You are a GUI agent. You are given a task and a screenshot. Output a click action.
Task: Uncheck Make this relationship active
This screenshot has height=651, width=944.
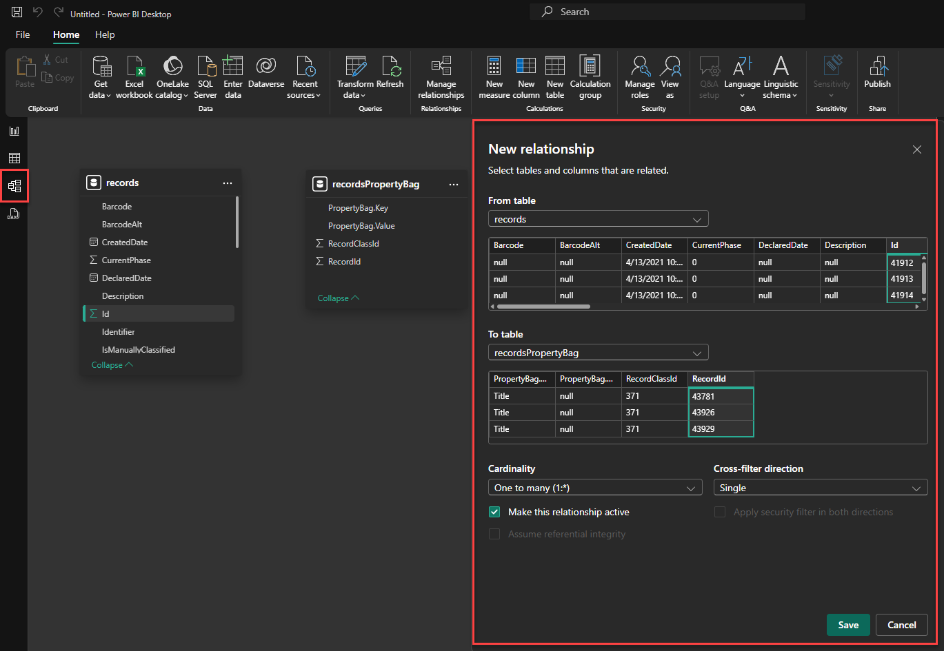(x=494, y=512)
